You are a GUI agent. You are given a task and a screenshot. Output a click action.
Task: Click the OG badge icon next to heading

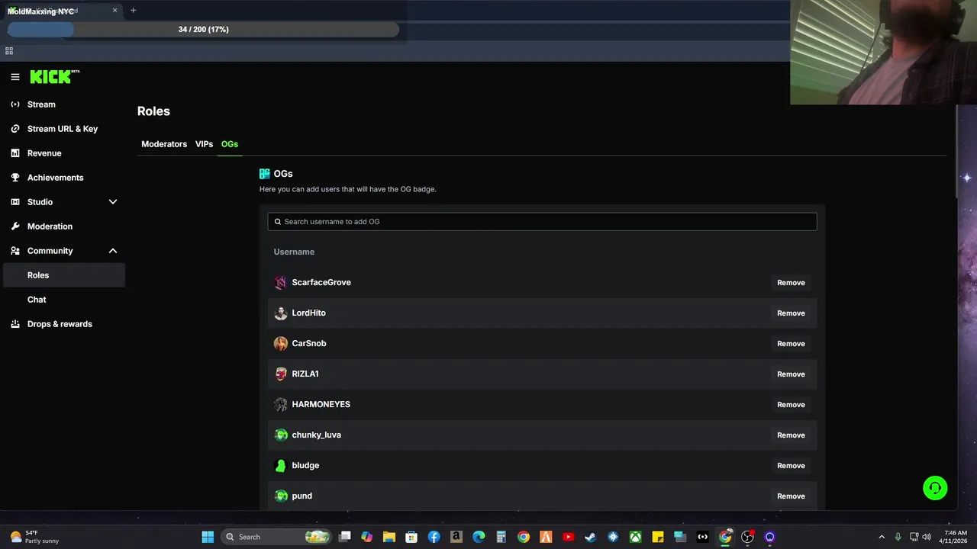pyautogui.click(x=265, y=174)
